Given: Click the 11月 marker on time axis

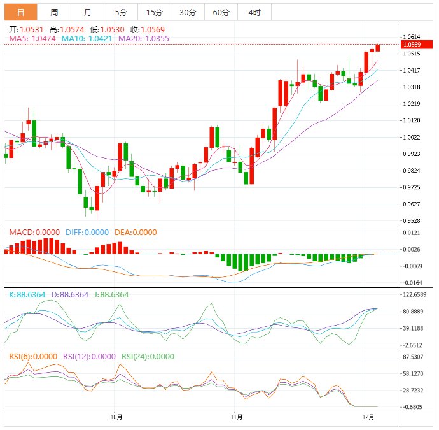Looking at the screenshot, I should [x=236, y=417].
